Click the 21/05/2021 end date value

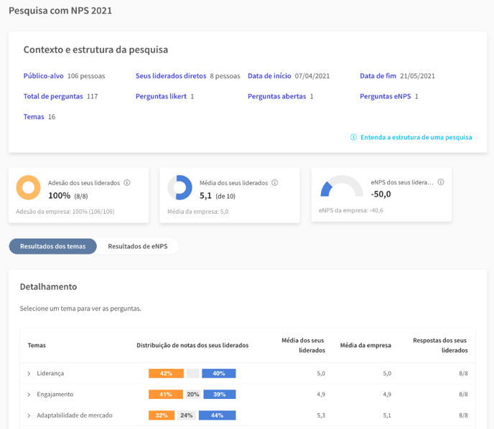pos(417,76)
